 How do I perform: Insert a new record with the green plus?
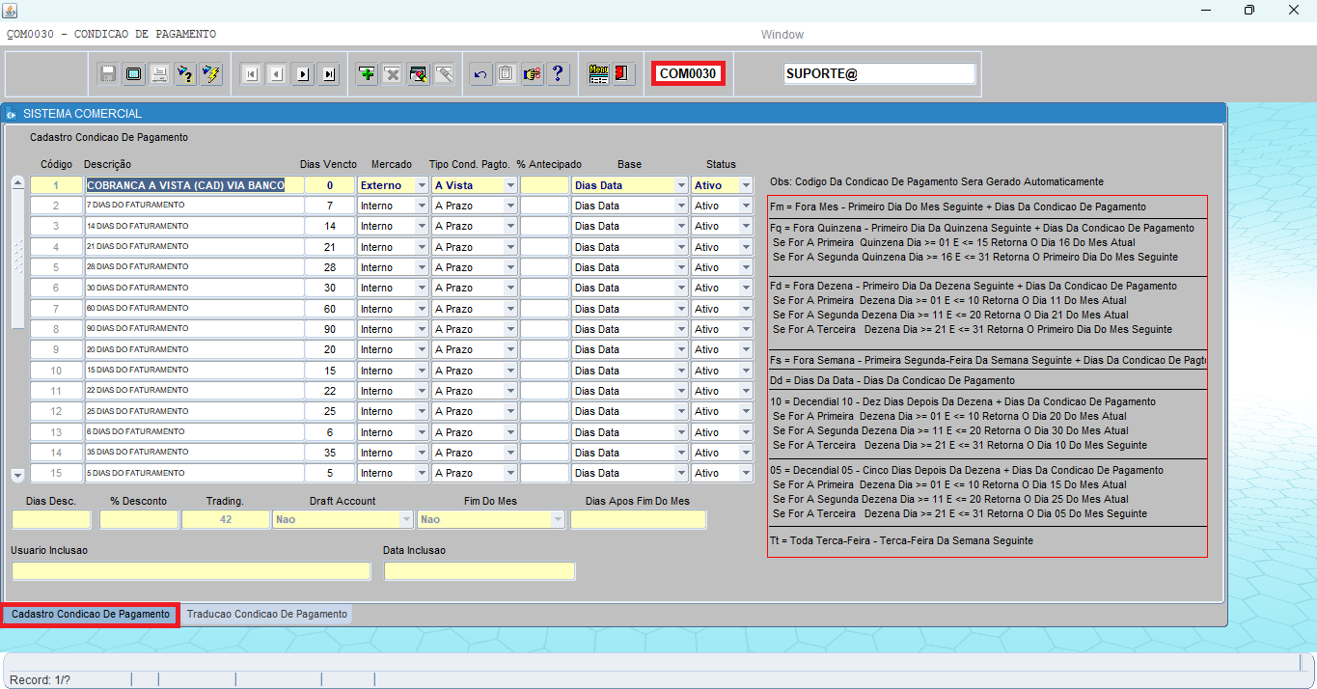(x=367, y=73)
